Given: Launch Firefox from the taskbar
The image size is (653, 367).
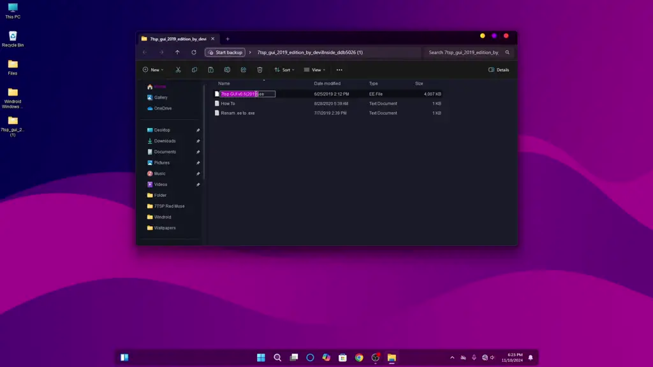Looking at the screenshot, I should 374,358.
